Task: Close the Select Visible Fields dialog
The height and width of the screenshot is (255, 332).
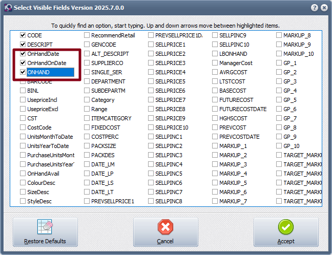Action: [x=324, y=8]
